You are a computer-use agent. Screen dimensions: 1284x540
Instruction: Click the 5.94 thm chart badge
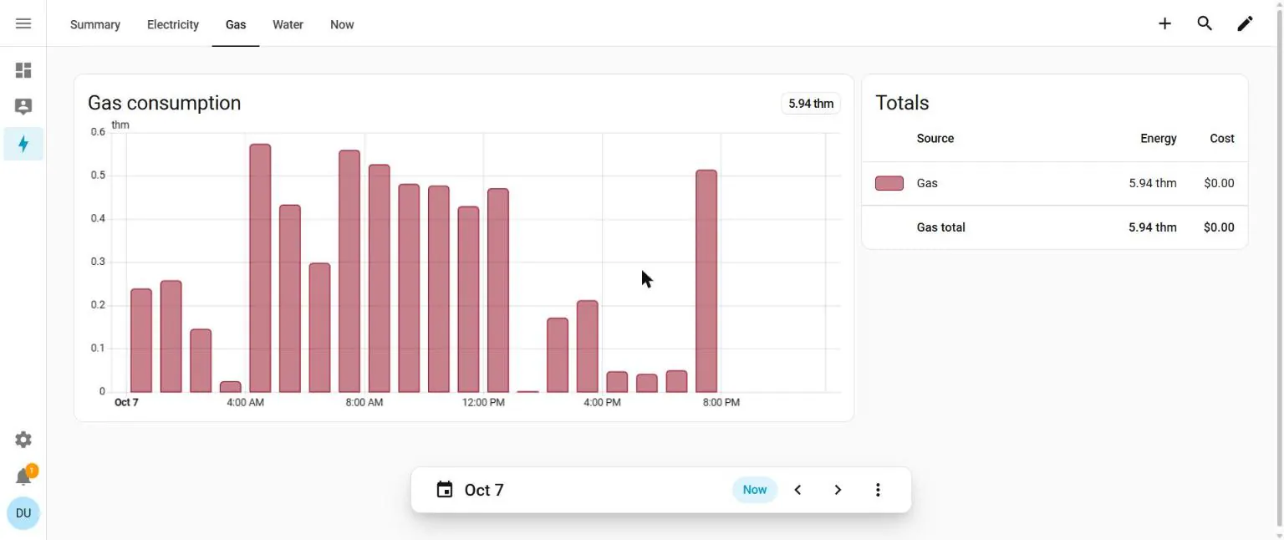[x=811, y=104]
